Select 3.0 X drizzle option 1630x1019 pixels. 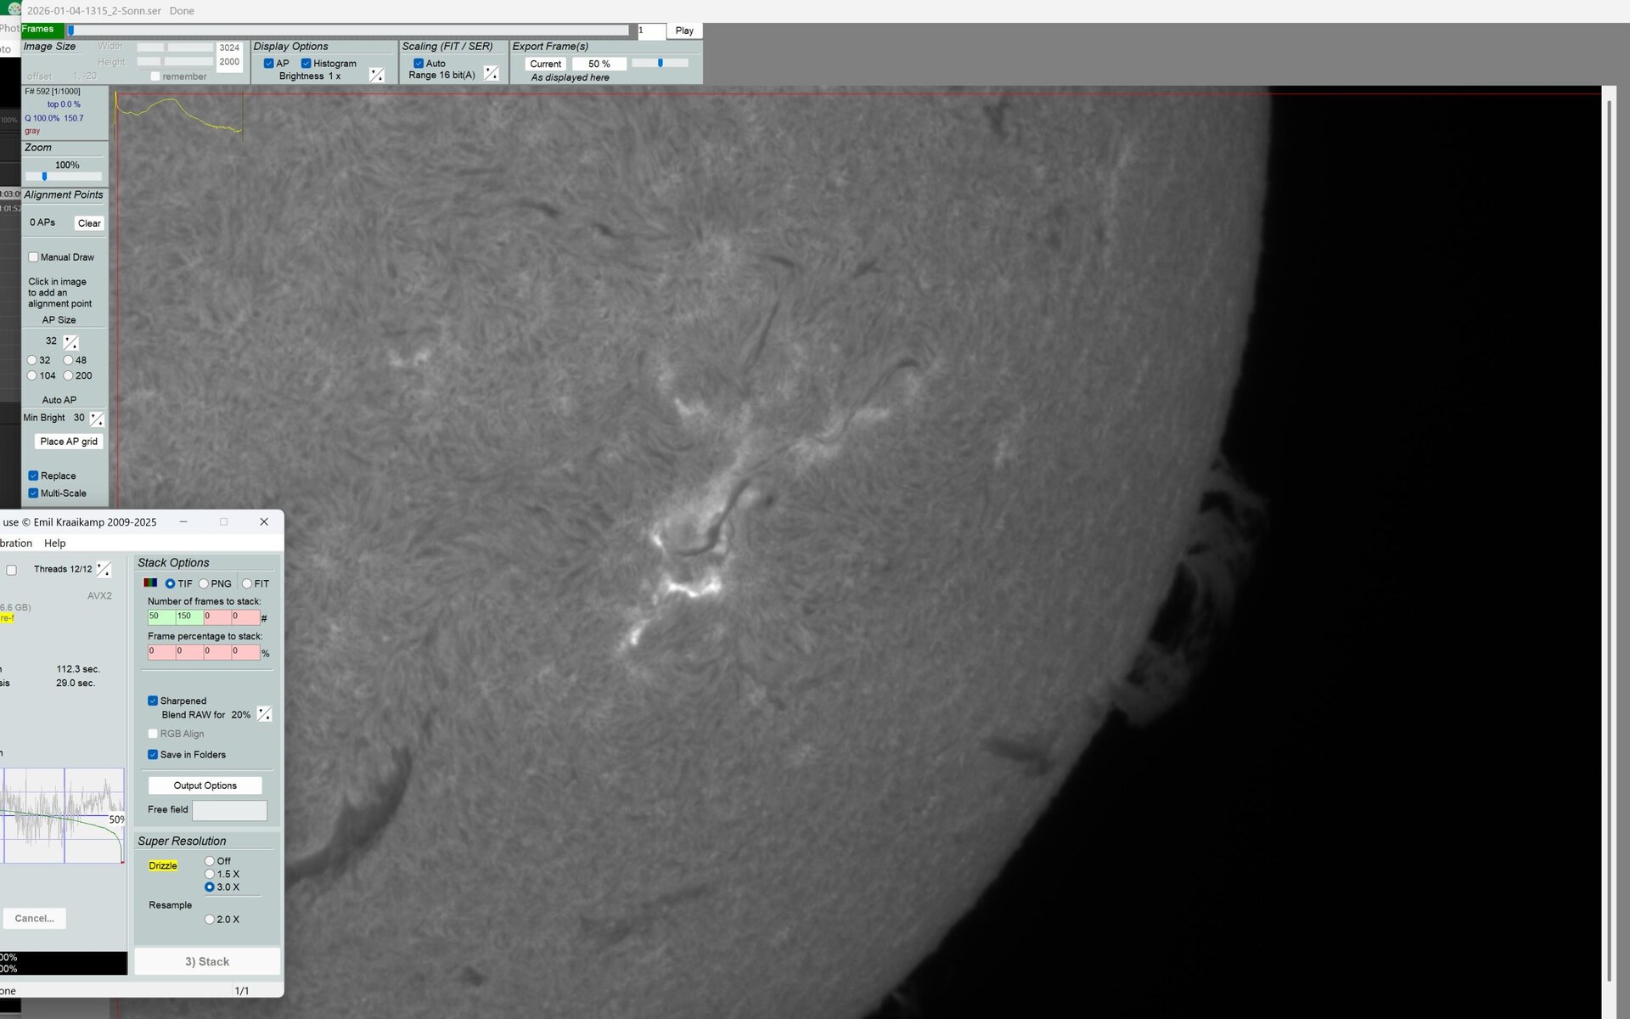pos(210,887)
